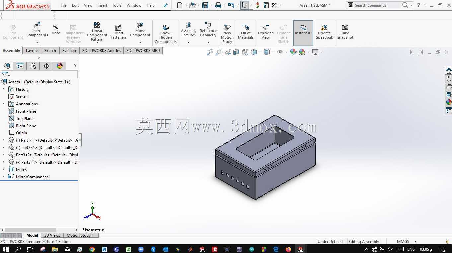The image size is (452, 253).
Task: Click Rebuild traffic light icon
Action: [x=258, y=5]
